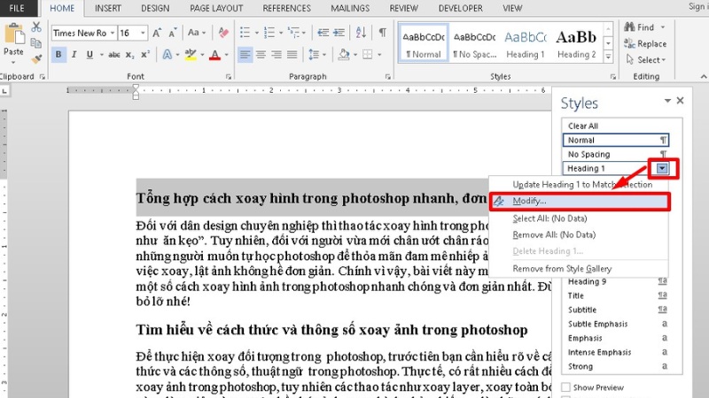
Task: Choose Remove from Style Gallery
Action: click(580, 269)
